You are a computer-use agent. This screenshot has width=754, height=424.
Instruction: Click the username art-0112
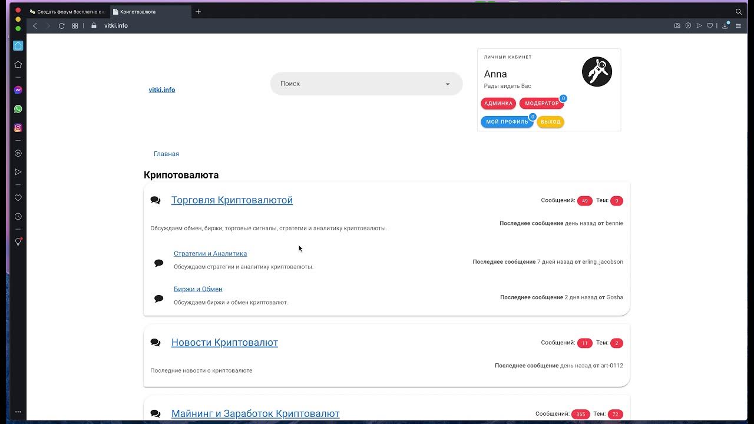click(x=612, y=366)
